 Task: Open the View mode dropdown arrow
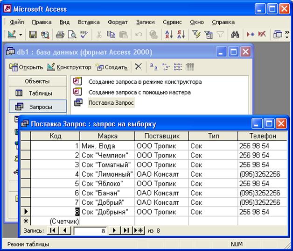tap(21, 35)
